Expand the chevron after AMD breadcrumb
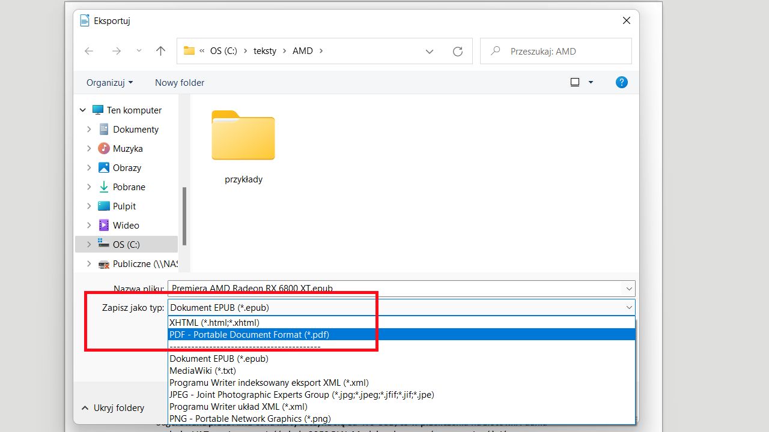Screen dimensions: 769x432 [321, 51]
